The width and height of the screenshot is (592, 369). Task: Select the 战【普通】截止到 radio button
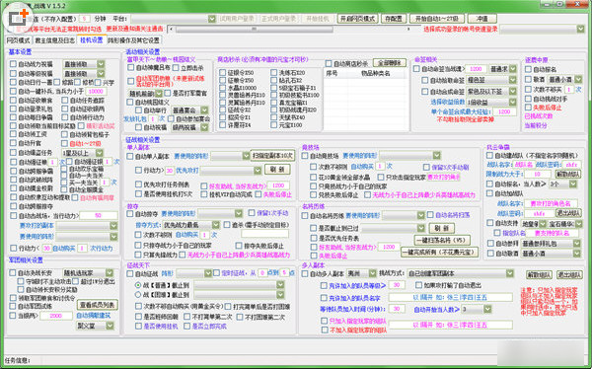click(x=138, y=285)
